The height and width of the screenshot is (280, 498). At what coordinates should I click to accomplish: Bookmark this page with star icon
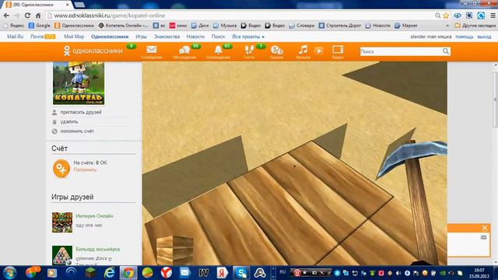pos(446,16)
